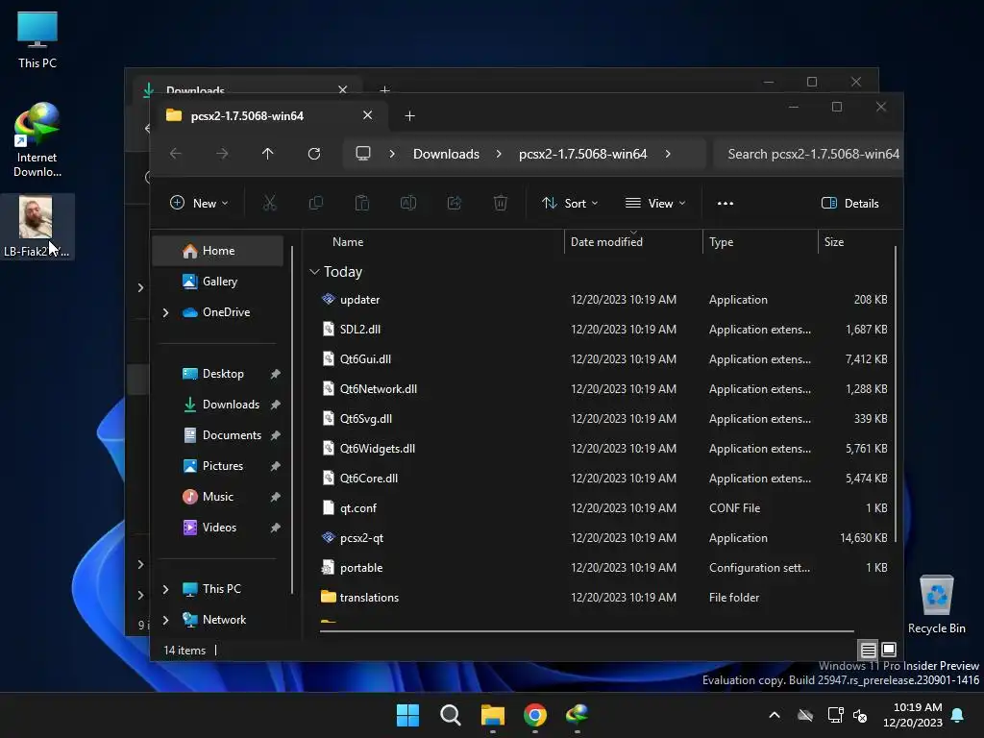Open Internet Download Manager from taskbar

(577, 715)
